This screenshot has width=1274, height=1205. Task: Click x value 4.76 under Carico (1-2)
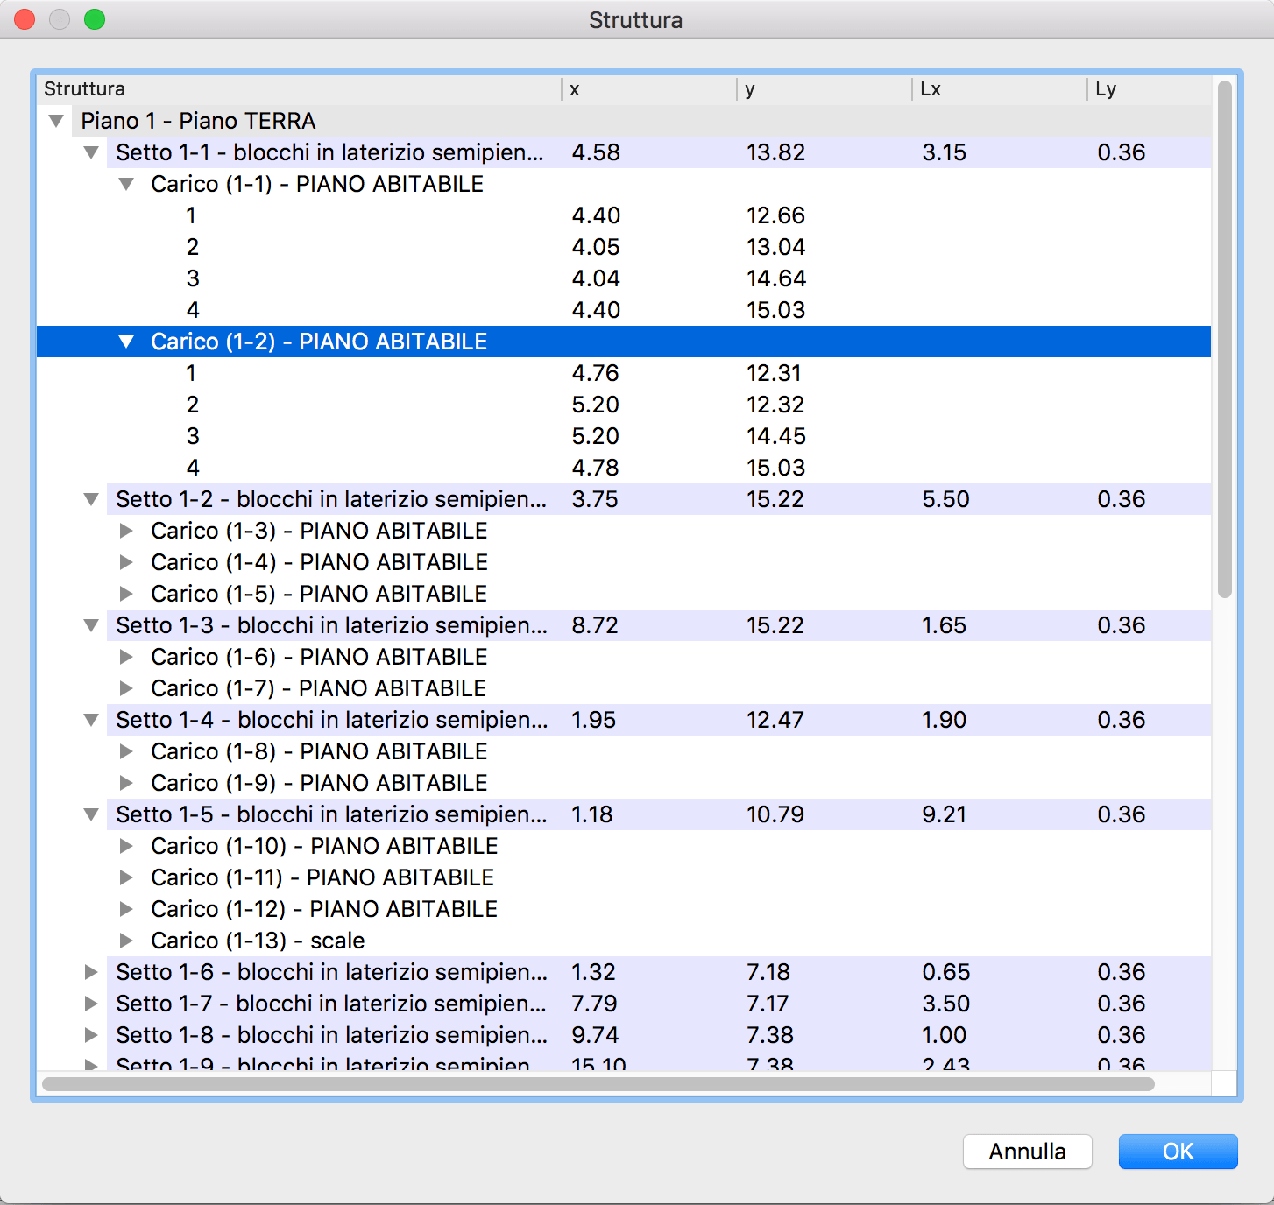click(x=596, y=373)
